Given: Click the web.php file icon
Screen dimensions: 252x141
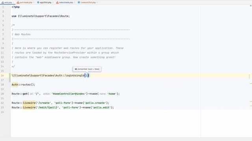Looking at the screenshot, I should [3, 2].
